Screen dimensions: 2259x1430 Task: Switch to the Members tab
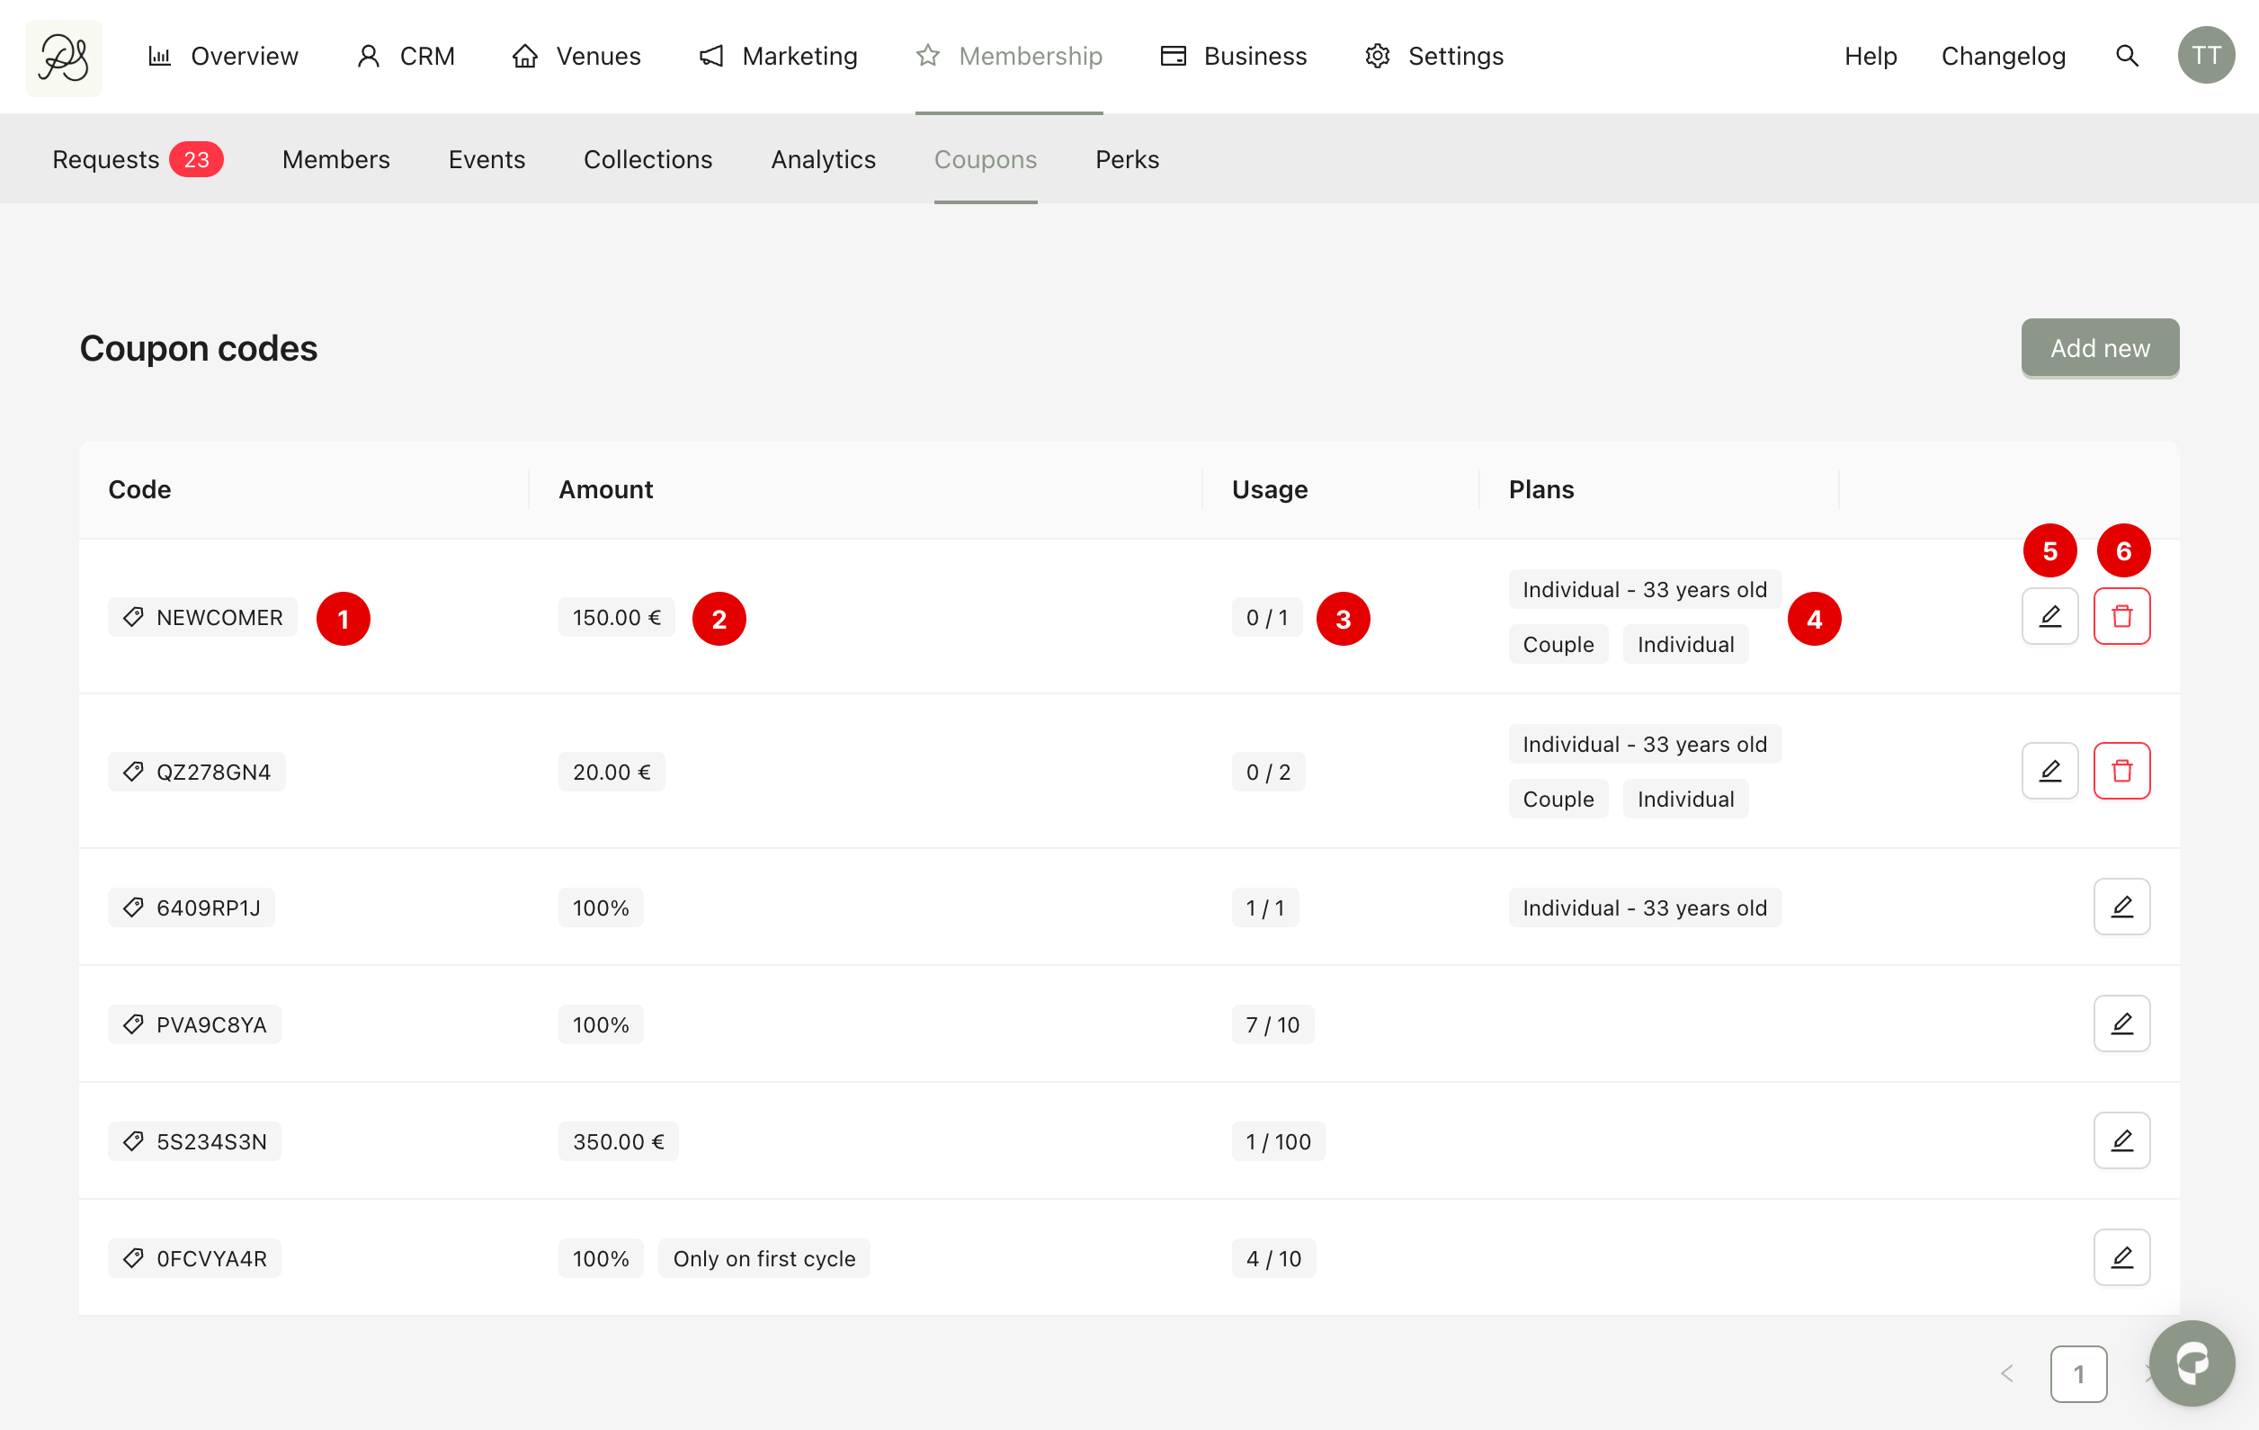[x=335, y=159]
